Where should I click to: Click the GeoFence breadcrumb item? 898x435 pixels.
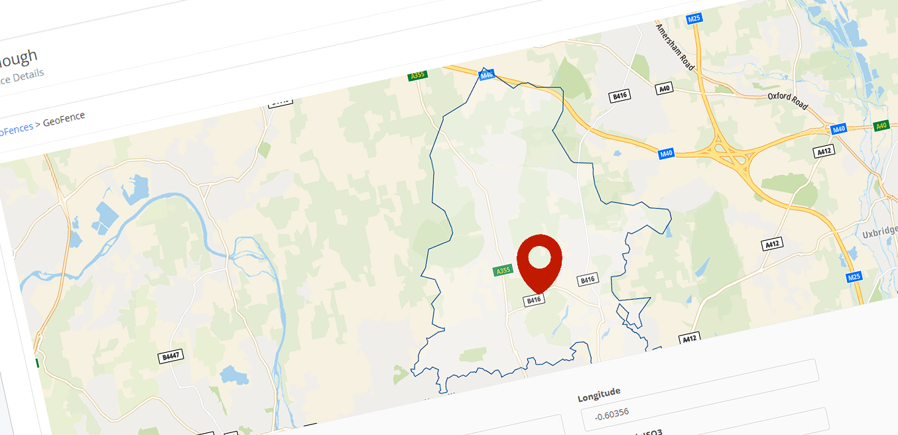point(64,120)
